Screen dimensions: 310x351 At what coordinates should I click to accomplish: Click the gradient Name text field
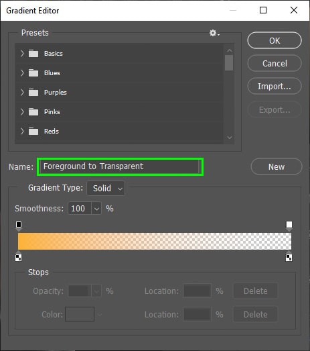point(120,166)
